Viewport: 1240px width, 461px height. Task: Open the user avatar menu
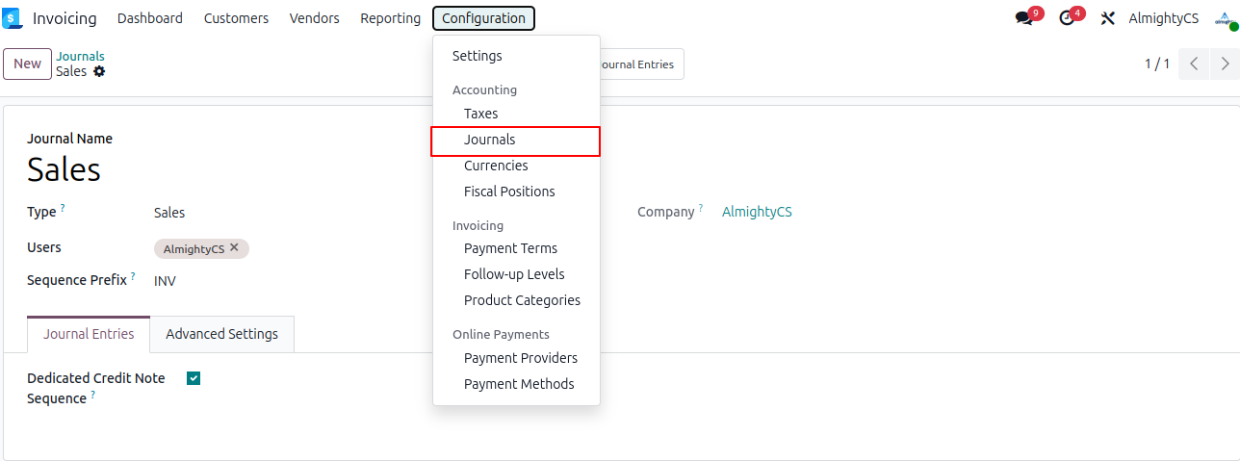click(1225, 18)
